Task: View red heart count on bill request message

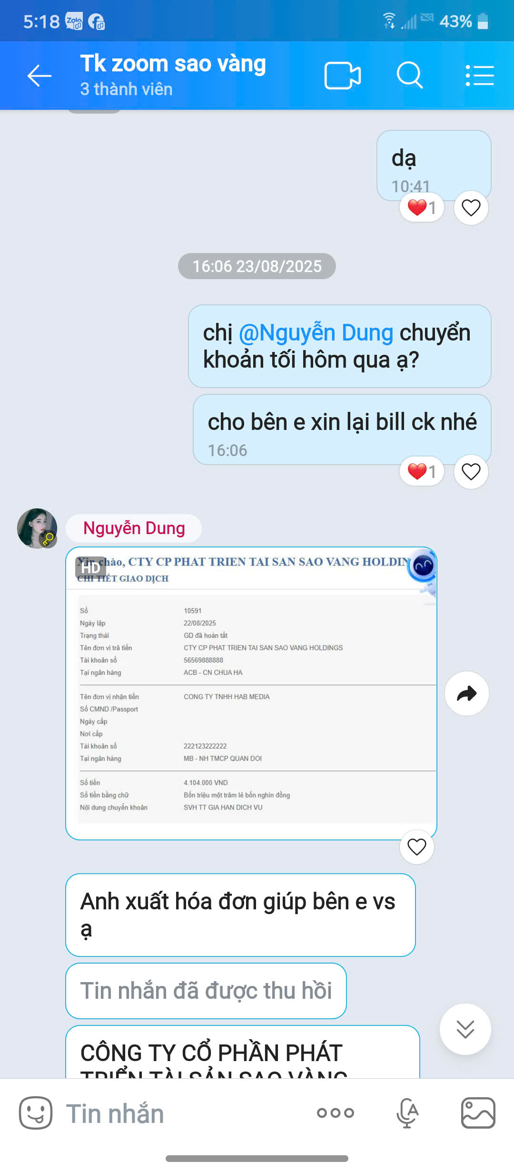Action: pyautogui.click(x=422, y=472)
